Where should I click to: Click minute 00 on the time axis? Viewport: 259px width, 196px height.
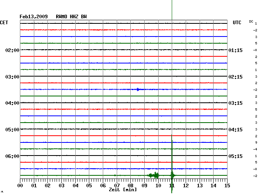click(20, 186)
